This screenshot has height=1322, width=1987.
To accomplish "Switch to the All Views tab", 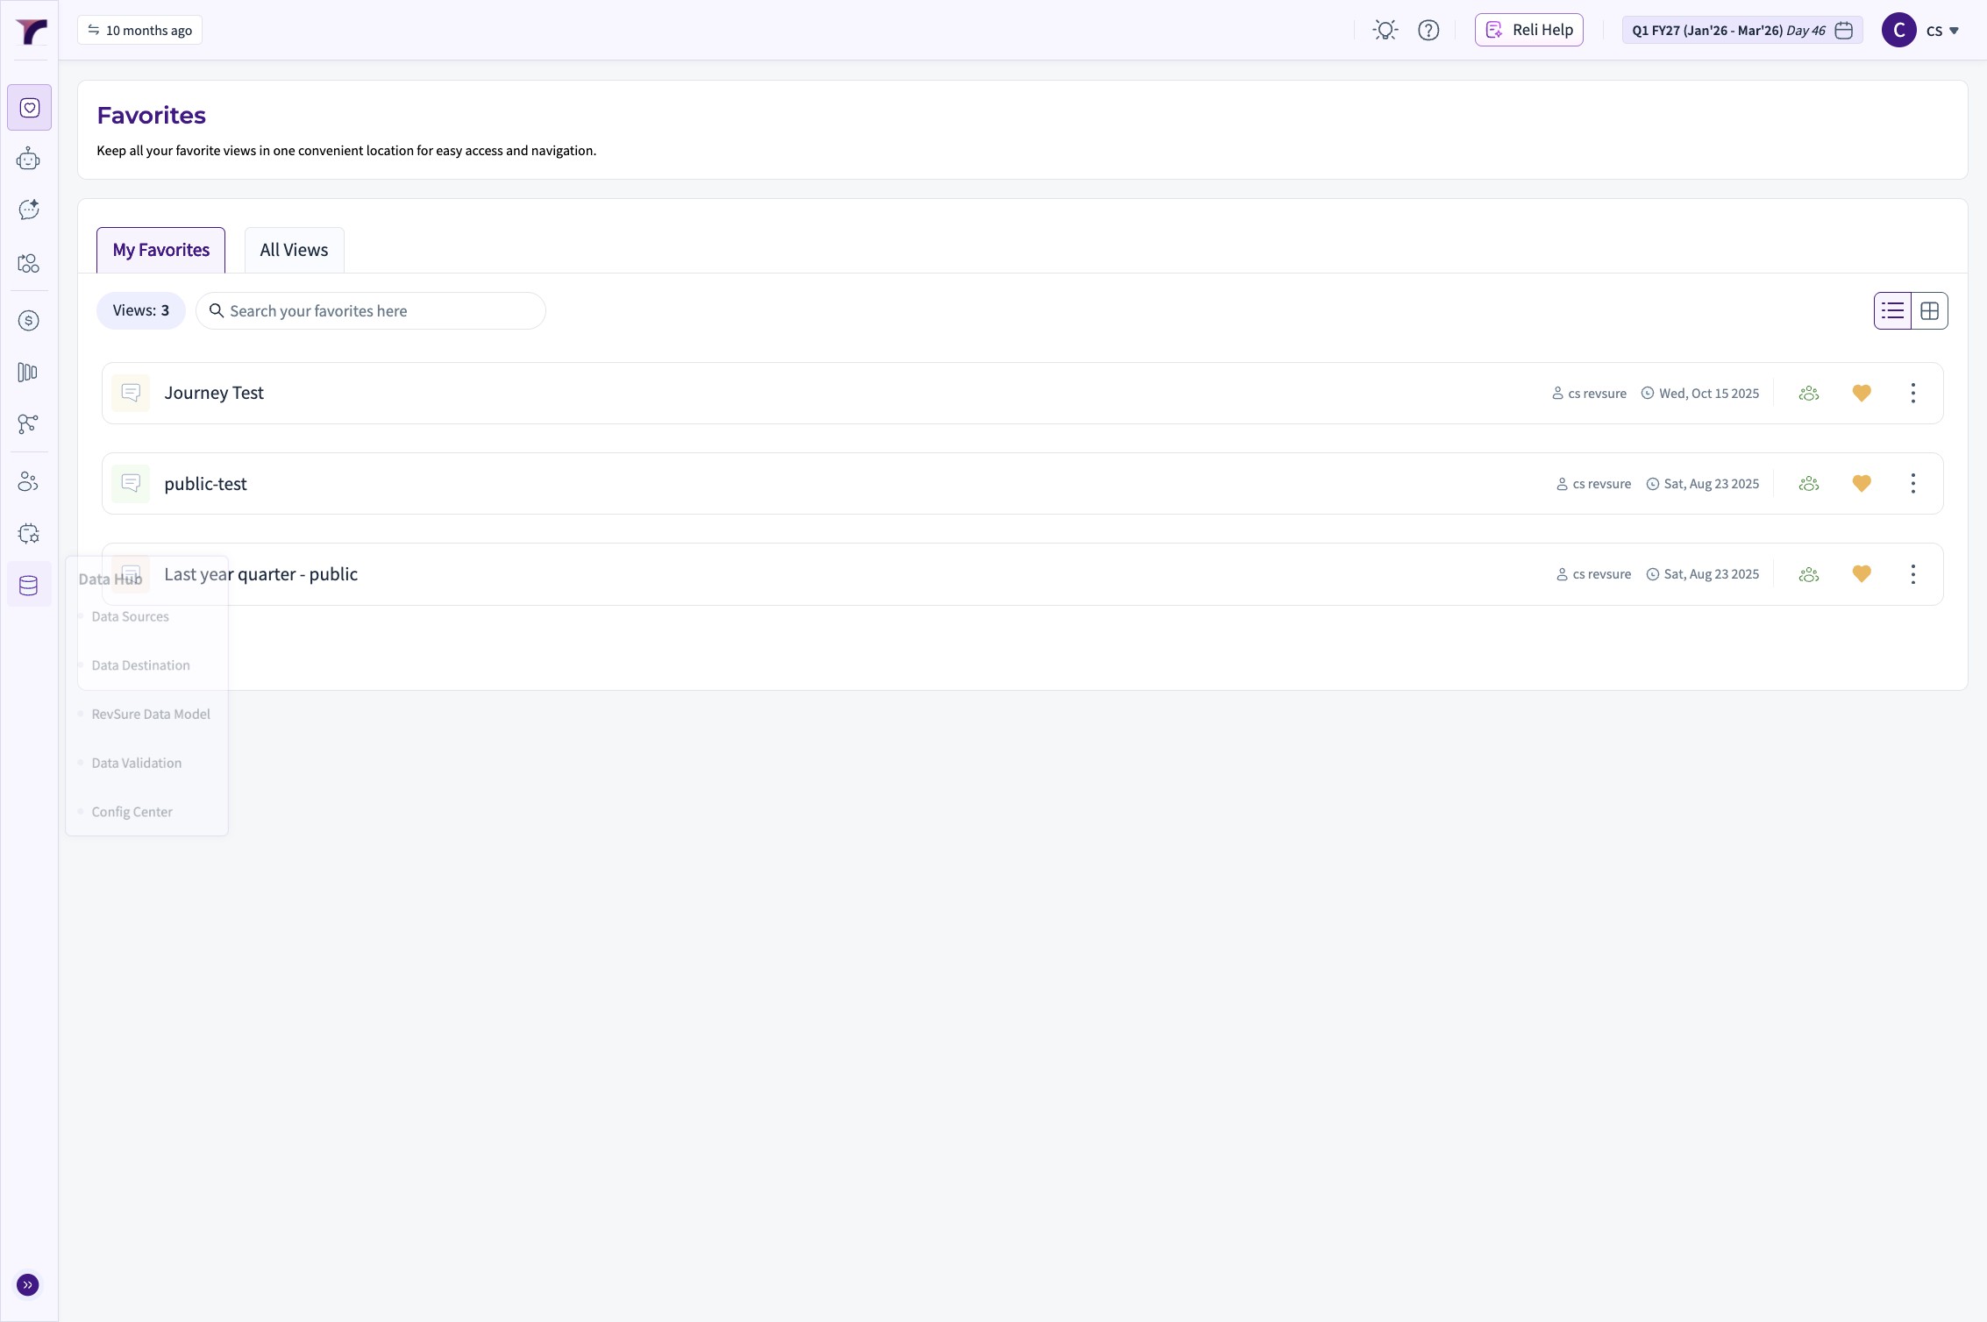I will [294, 251].
